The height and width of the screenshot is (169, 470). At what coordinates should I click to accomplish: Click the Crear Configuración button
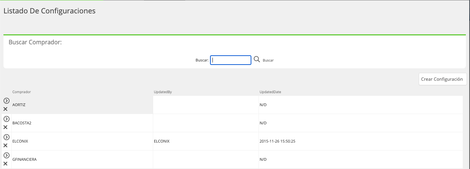click(x=442, y=79)
